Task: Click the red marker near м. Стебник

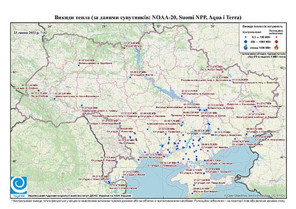Action: tap(39, 90)
